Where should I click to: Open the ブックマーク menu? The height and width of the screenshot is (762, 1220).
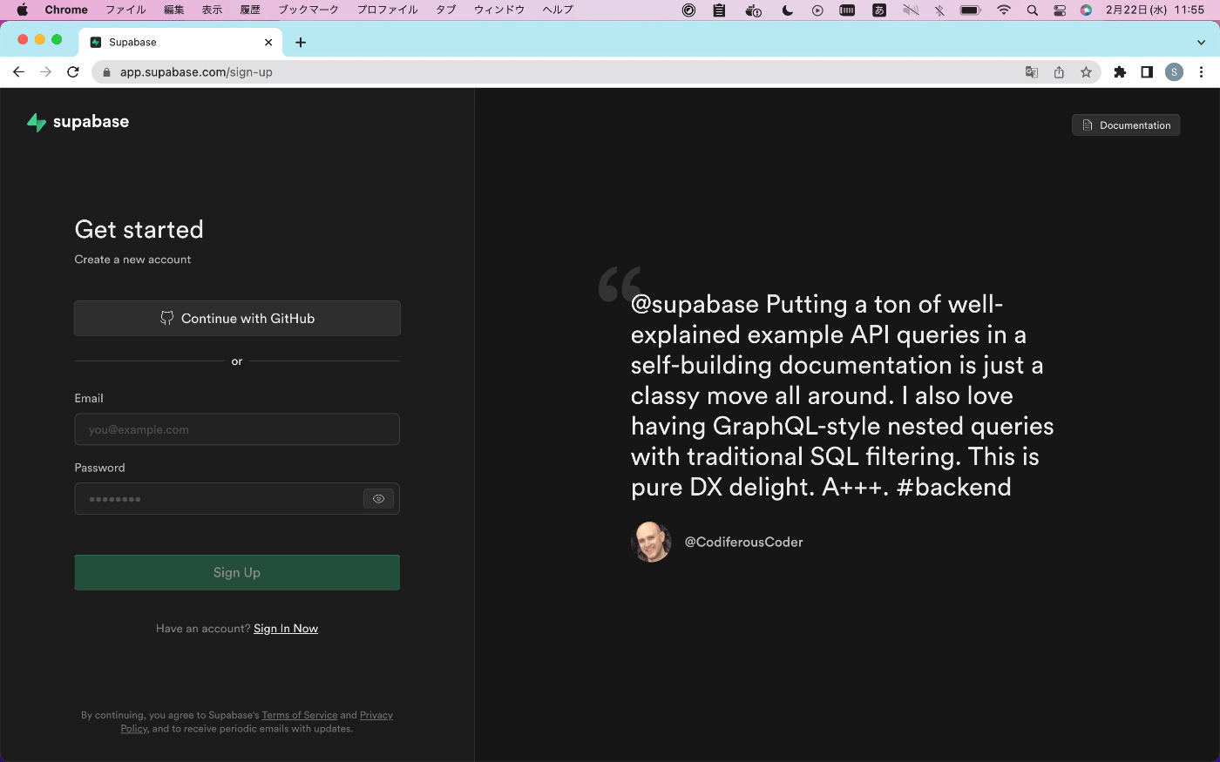pos(308,10)
